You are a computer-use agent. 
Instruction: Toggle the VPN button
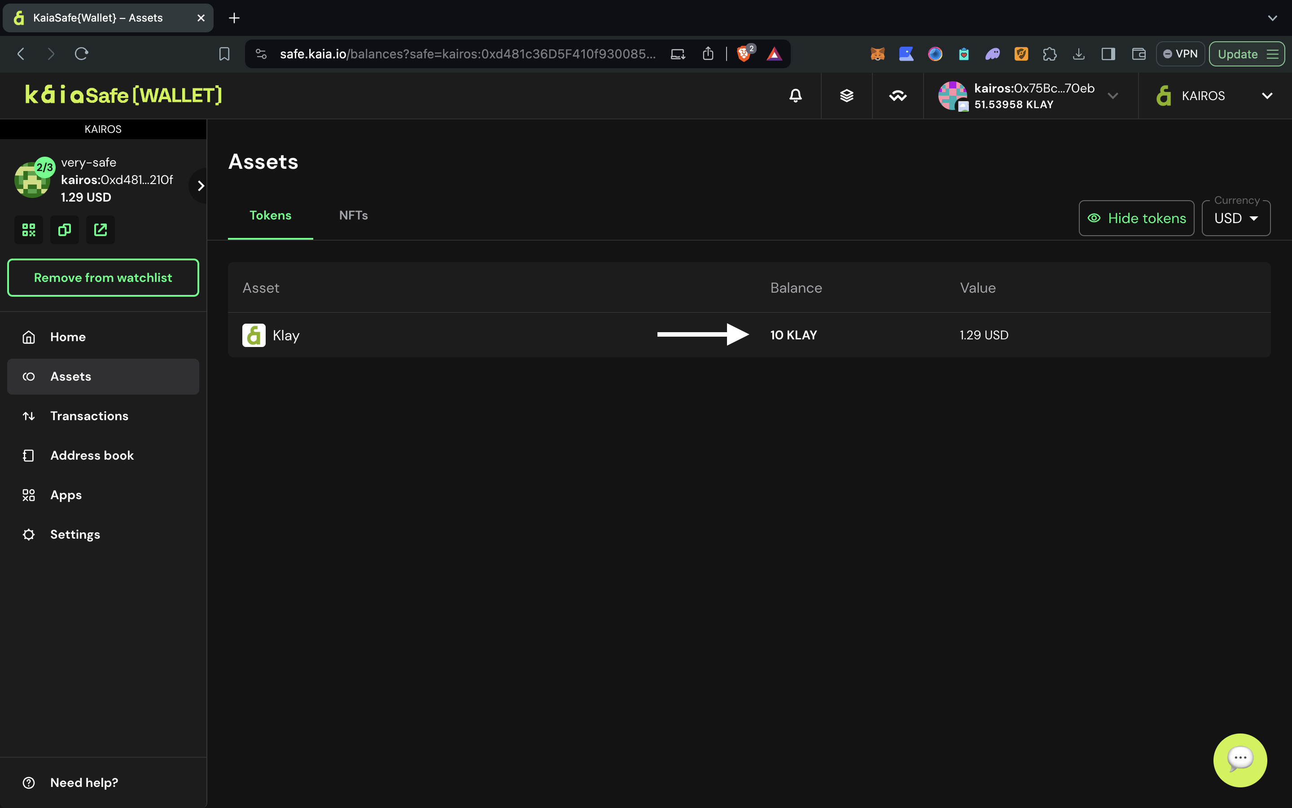(x=1180, y=54)
